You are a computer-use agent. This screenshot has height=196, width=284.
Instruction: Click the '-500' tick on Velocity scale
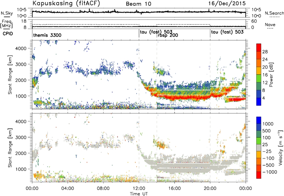point(268,165)
